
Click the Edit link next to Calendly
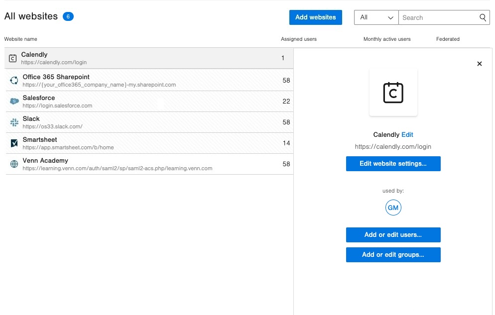(x=407, y=135)
